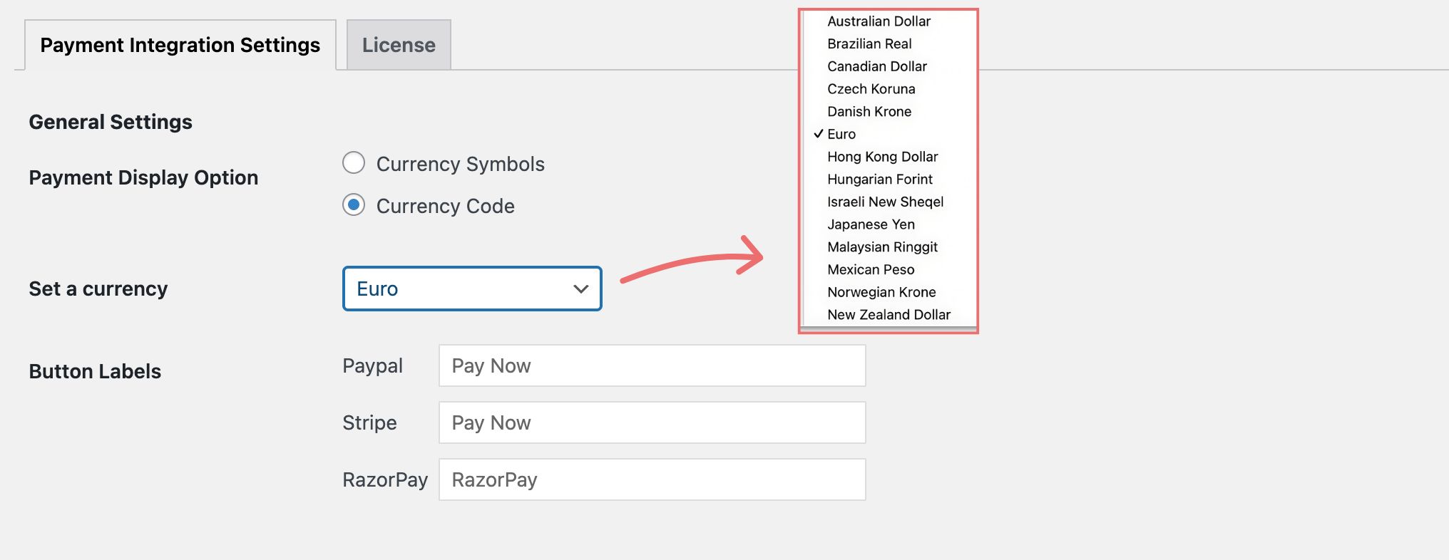Select the Currency Symbols radio option
Image resolution: width=1449 pixels, height=560 pixels.
point(354,163)
